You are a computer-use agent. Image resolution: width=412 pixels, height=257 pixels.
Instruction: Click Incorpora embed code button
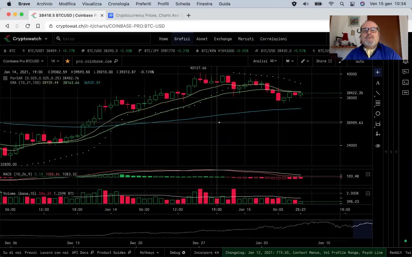206,253
